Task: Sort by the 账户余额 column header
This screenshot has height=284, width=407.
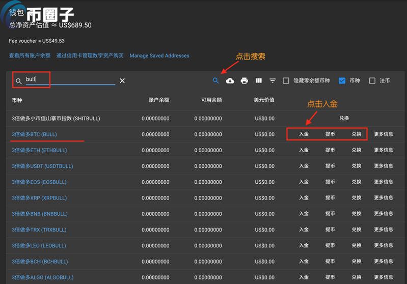Action: pyautogui.click(x=159, y=100)
